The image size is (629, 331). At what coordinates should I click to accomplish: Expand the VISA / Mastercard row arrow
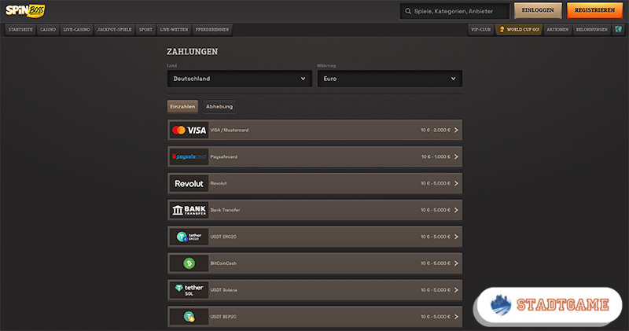pyautogui.click(x=456, y=130)
